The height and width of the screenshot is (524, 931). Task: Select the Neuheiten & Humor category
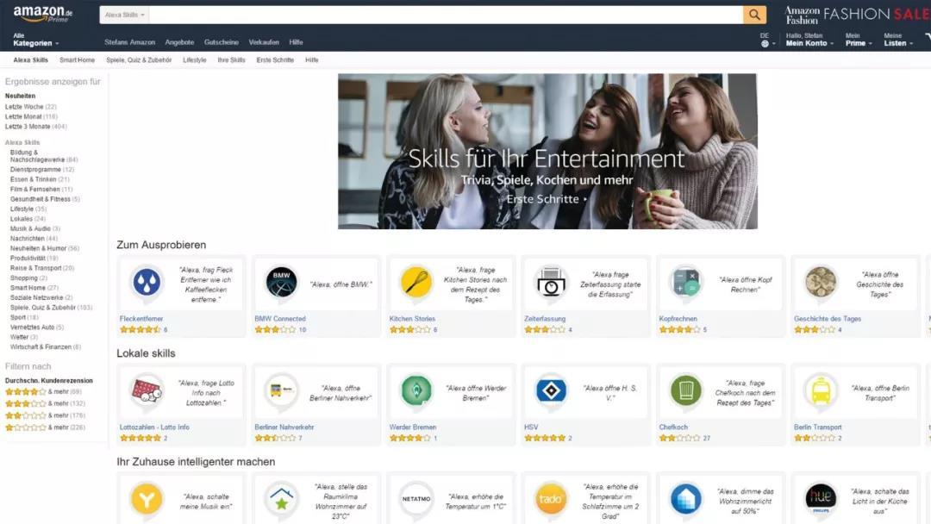click(x=45, y=249)
